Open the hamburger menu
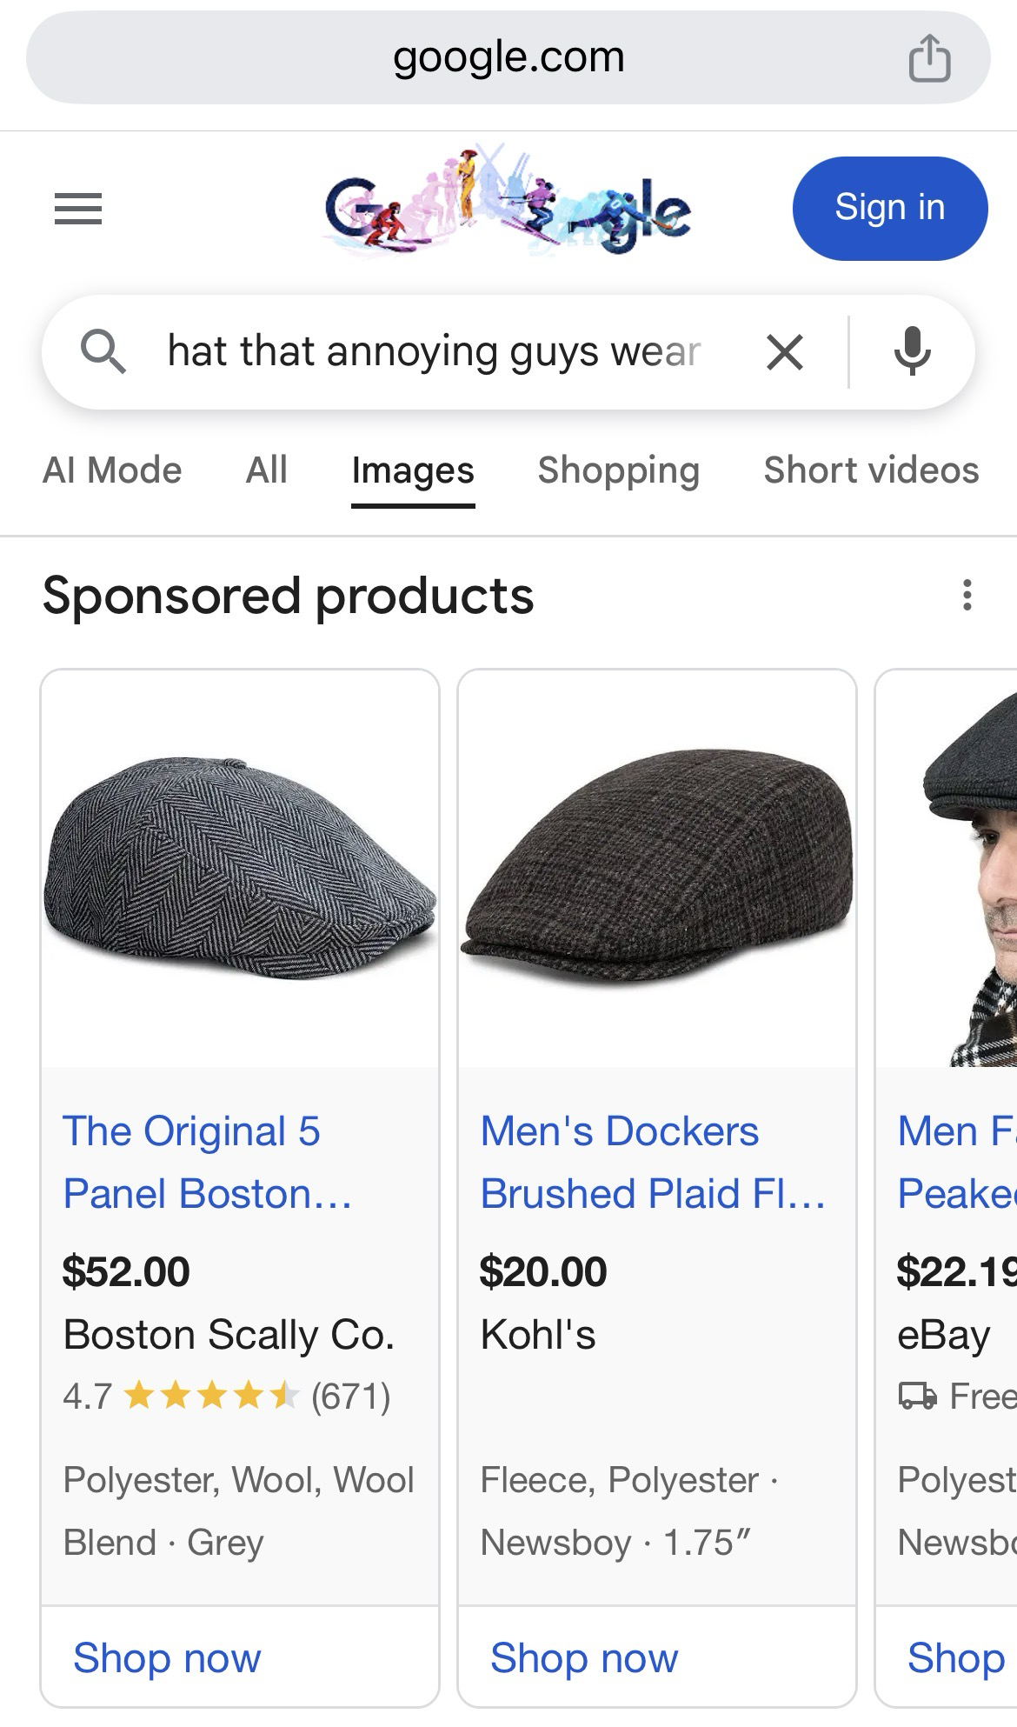This screenshot has width=1017, height=1727. (x=78, y=209)
